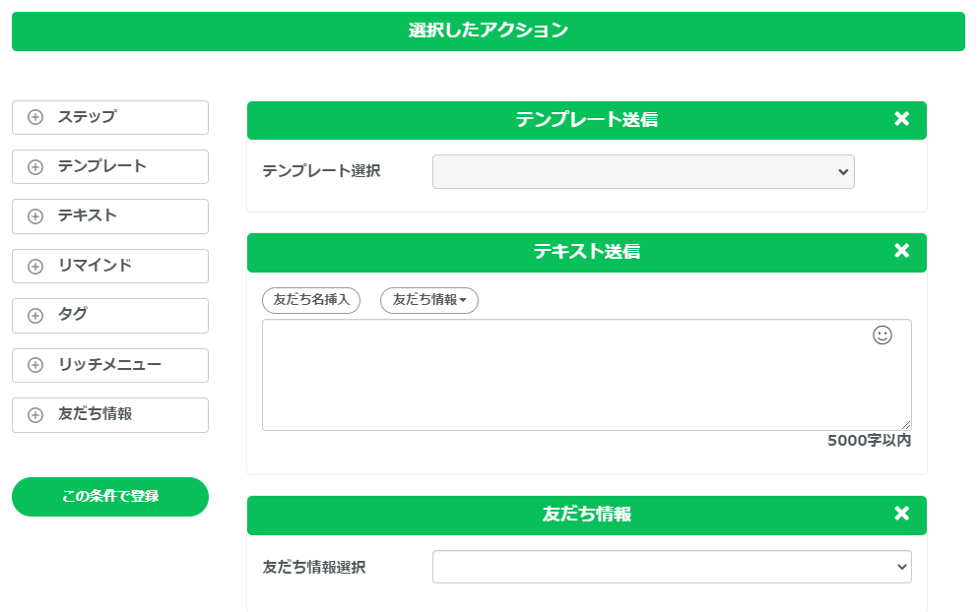This screenshot has height=612, width=978.
Task: Click the text area resize handle corner
Action: [x=906, y=425]
